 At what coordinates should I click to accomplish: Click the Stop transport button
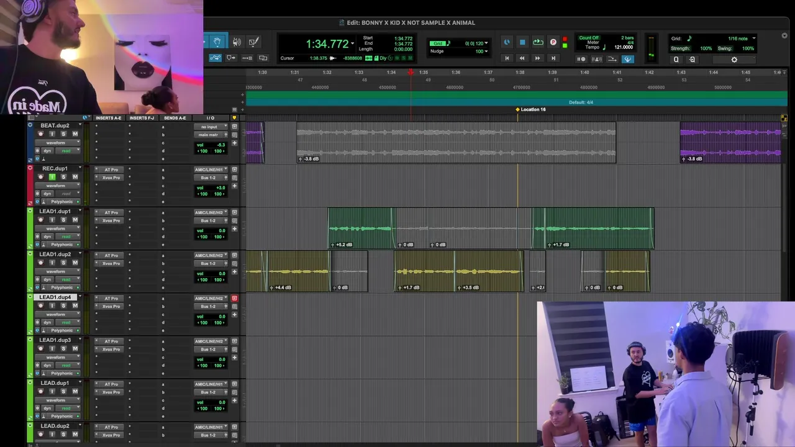[522, 42]
